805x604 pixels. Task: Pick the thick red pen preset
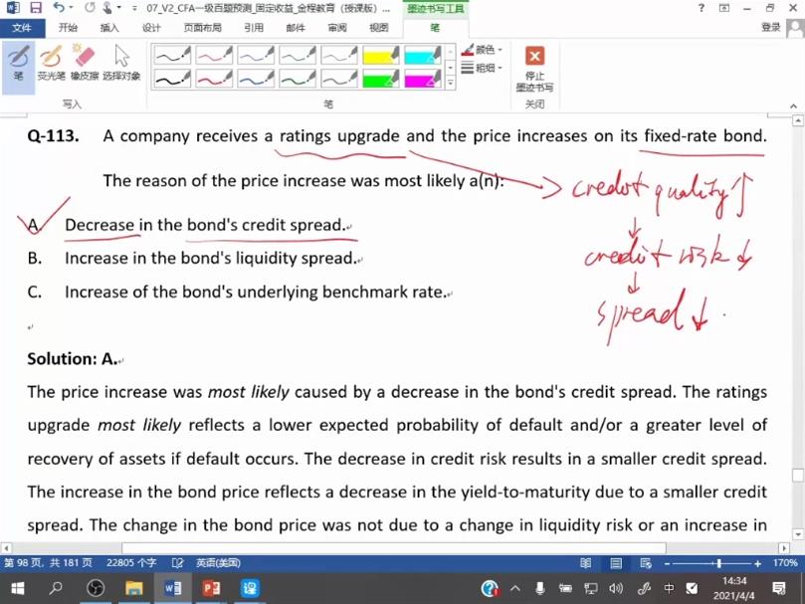tap(214, 79)
